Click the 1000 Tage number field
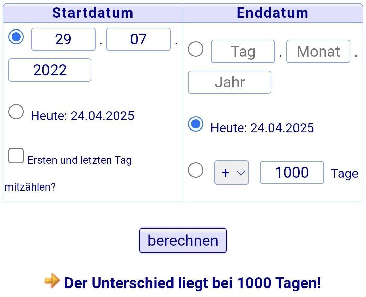 (x=292, y=173)
